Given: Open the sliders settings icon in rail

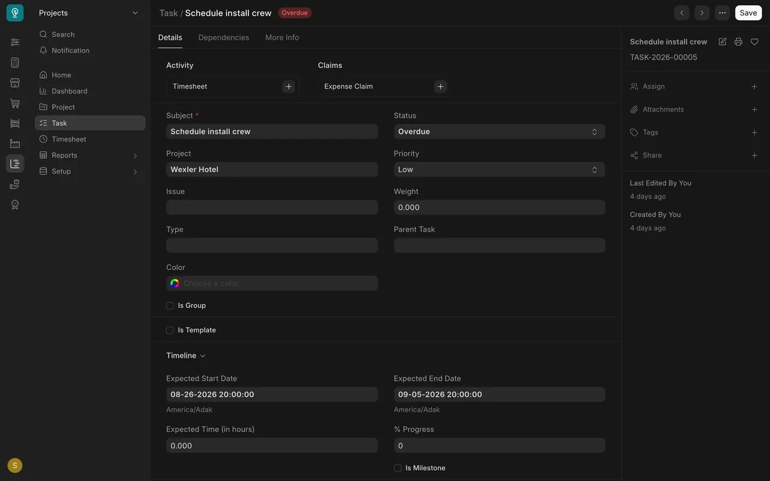Looking at the screenshot, I should coord(15,42).
